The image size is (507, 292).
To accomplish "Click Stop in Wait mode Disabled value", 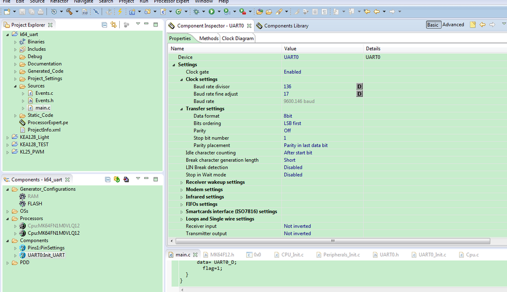I will 293,175.
